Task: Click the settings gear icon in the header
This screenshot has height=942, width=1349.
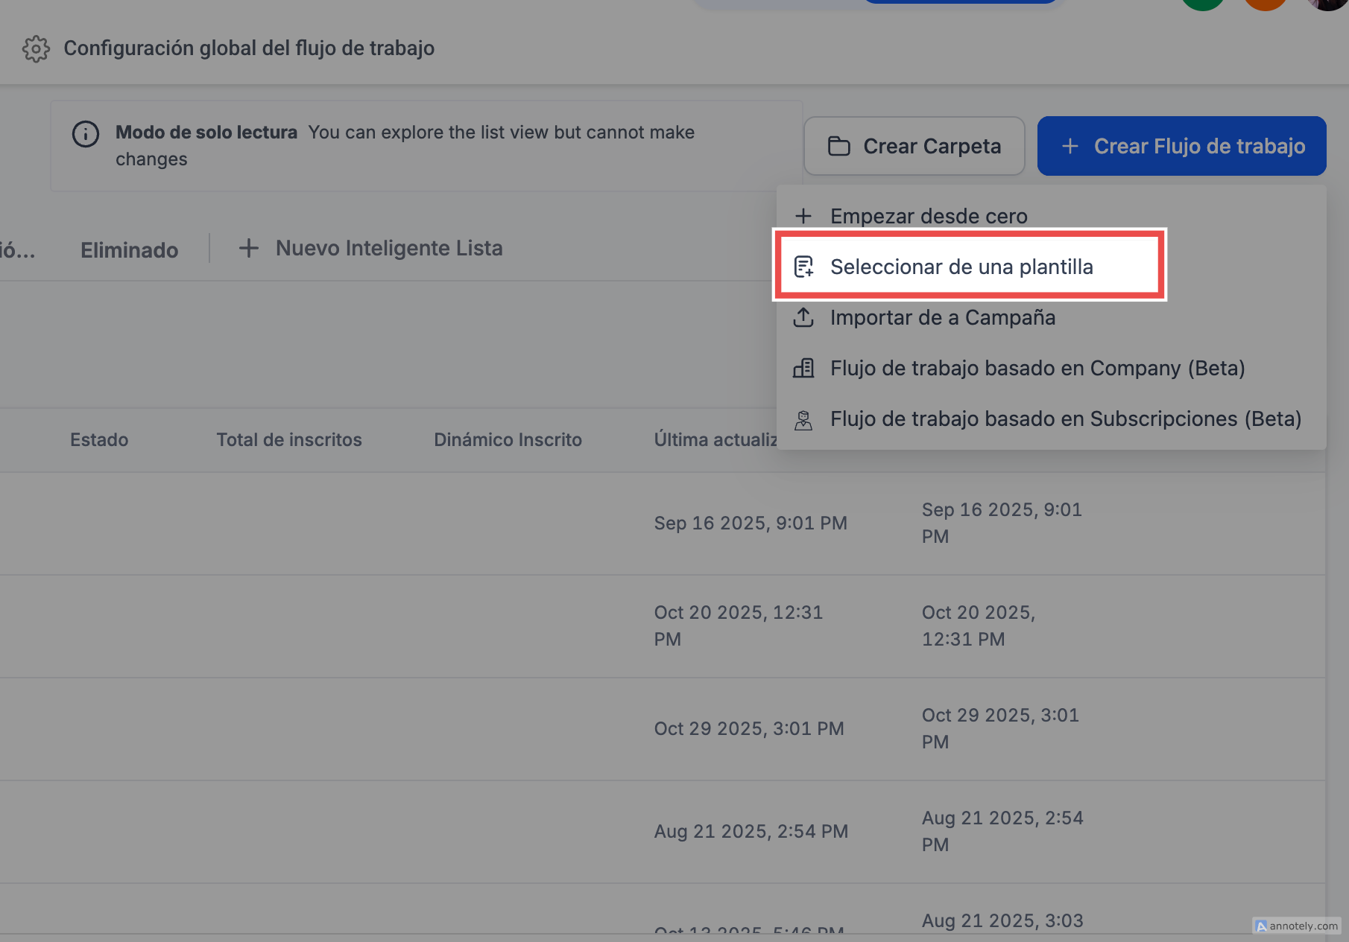Action: [x=36, y=49]
